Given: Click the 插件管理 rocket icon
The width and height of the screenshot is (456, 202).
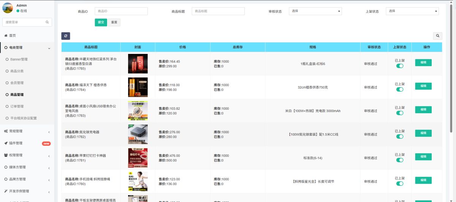Looking at the screenshot, I should click(6, 143).
